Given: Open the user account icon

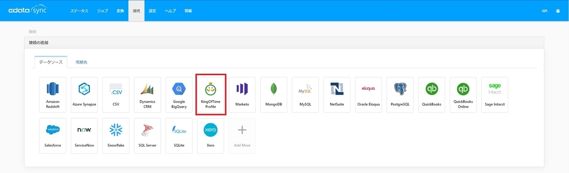Looking at the screenshot, I should coord(558,10).
